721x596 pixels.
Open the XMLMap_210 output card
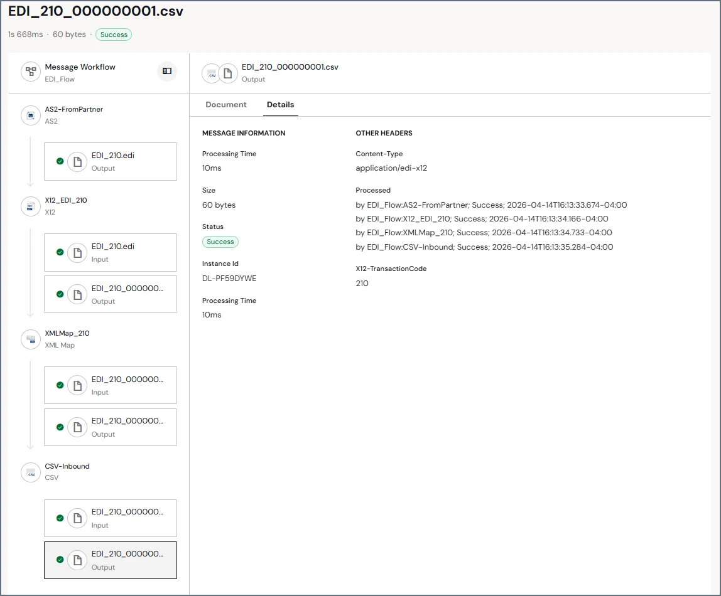(x=111, y=427)
